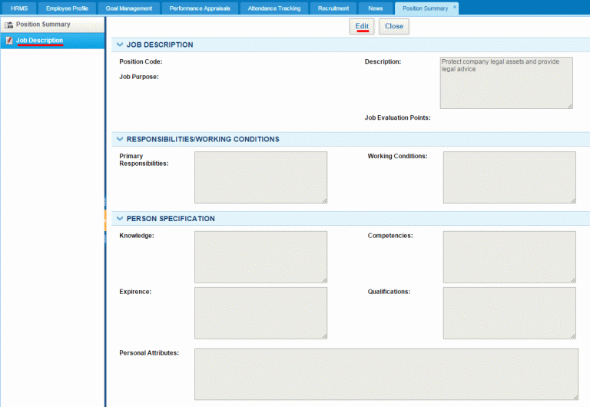Click the Personal Attributes text area
Image resolution: width=590 pixels, height=407 pixels.
pos(386,374)
